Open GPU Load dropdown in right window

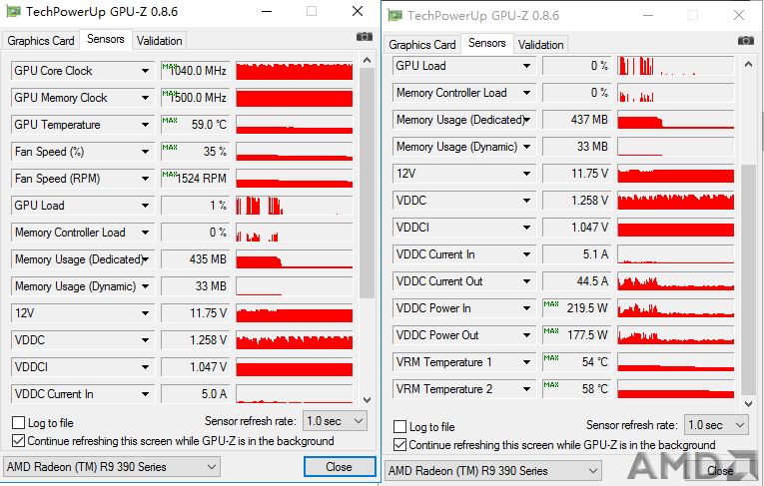click(x=526, y=66)
